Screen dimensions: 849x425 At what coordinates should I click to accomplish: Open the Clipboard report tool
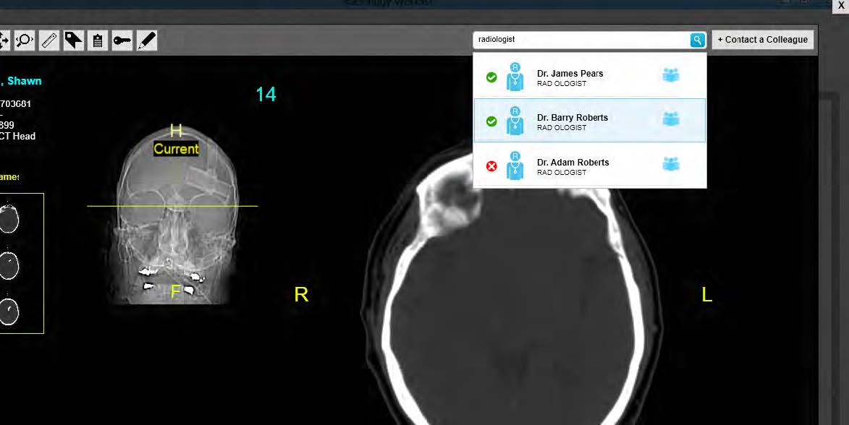pyautogui.click(x=98, y=40)
